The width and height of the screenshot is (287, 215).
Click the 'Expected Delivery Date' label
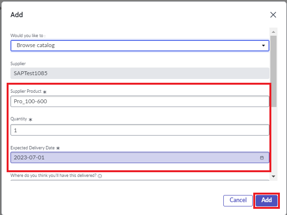pos(33,148)
